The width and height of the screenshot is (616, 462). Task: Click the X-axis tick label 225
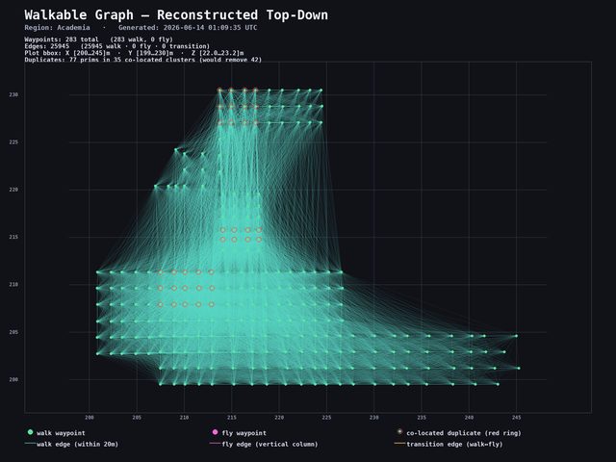point(326,418)
